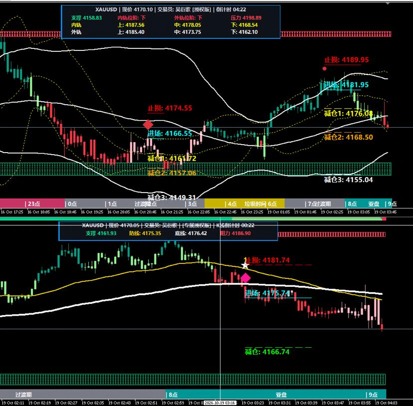Select the 进场: 4166.55 entry label

[170, 133]
